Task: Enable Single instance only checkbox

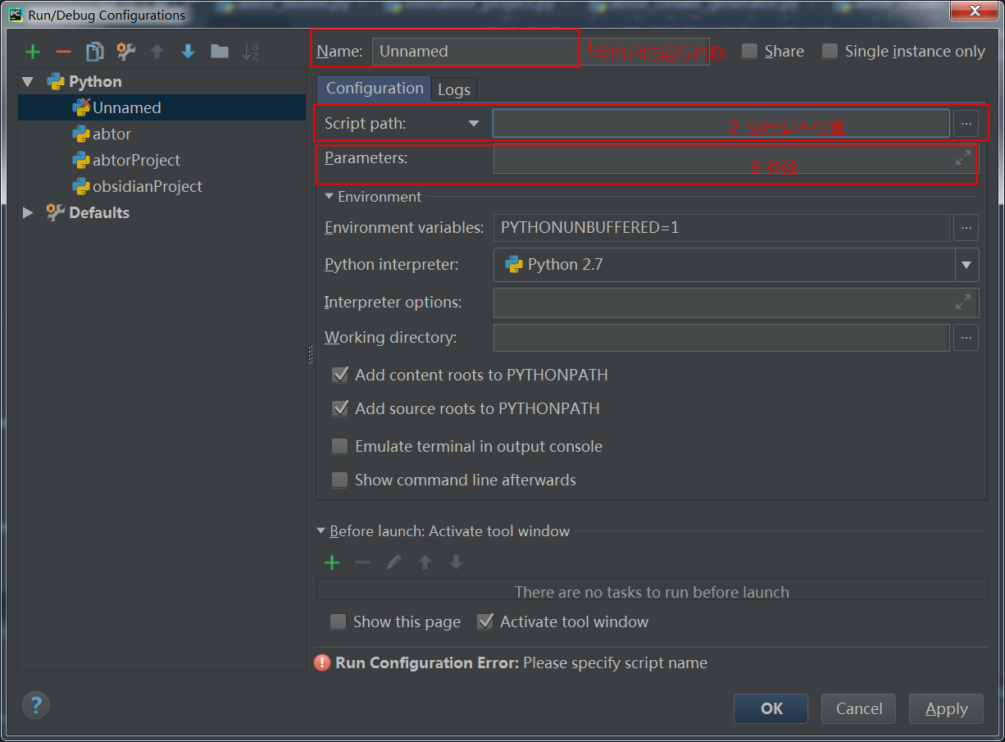Action: (x=830, y=51)
